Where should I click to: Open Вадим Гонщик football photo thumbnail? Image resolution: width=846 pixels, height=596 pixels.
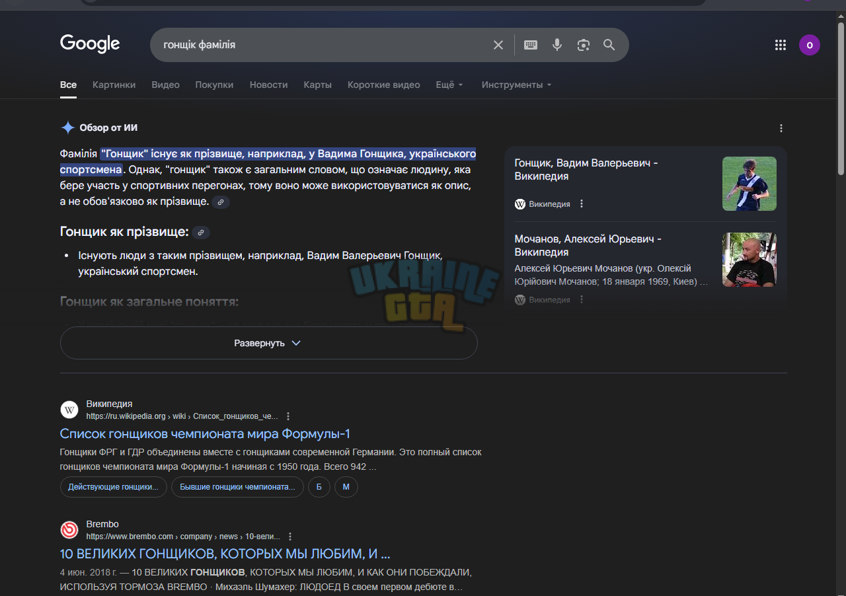click(x=750, y=184)
